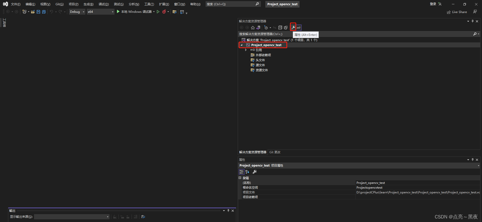
Task: Click the feedback person icon under the window controls
Action: pos(475,12)
